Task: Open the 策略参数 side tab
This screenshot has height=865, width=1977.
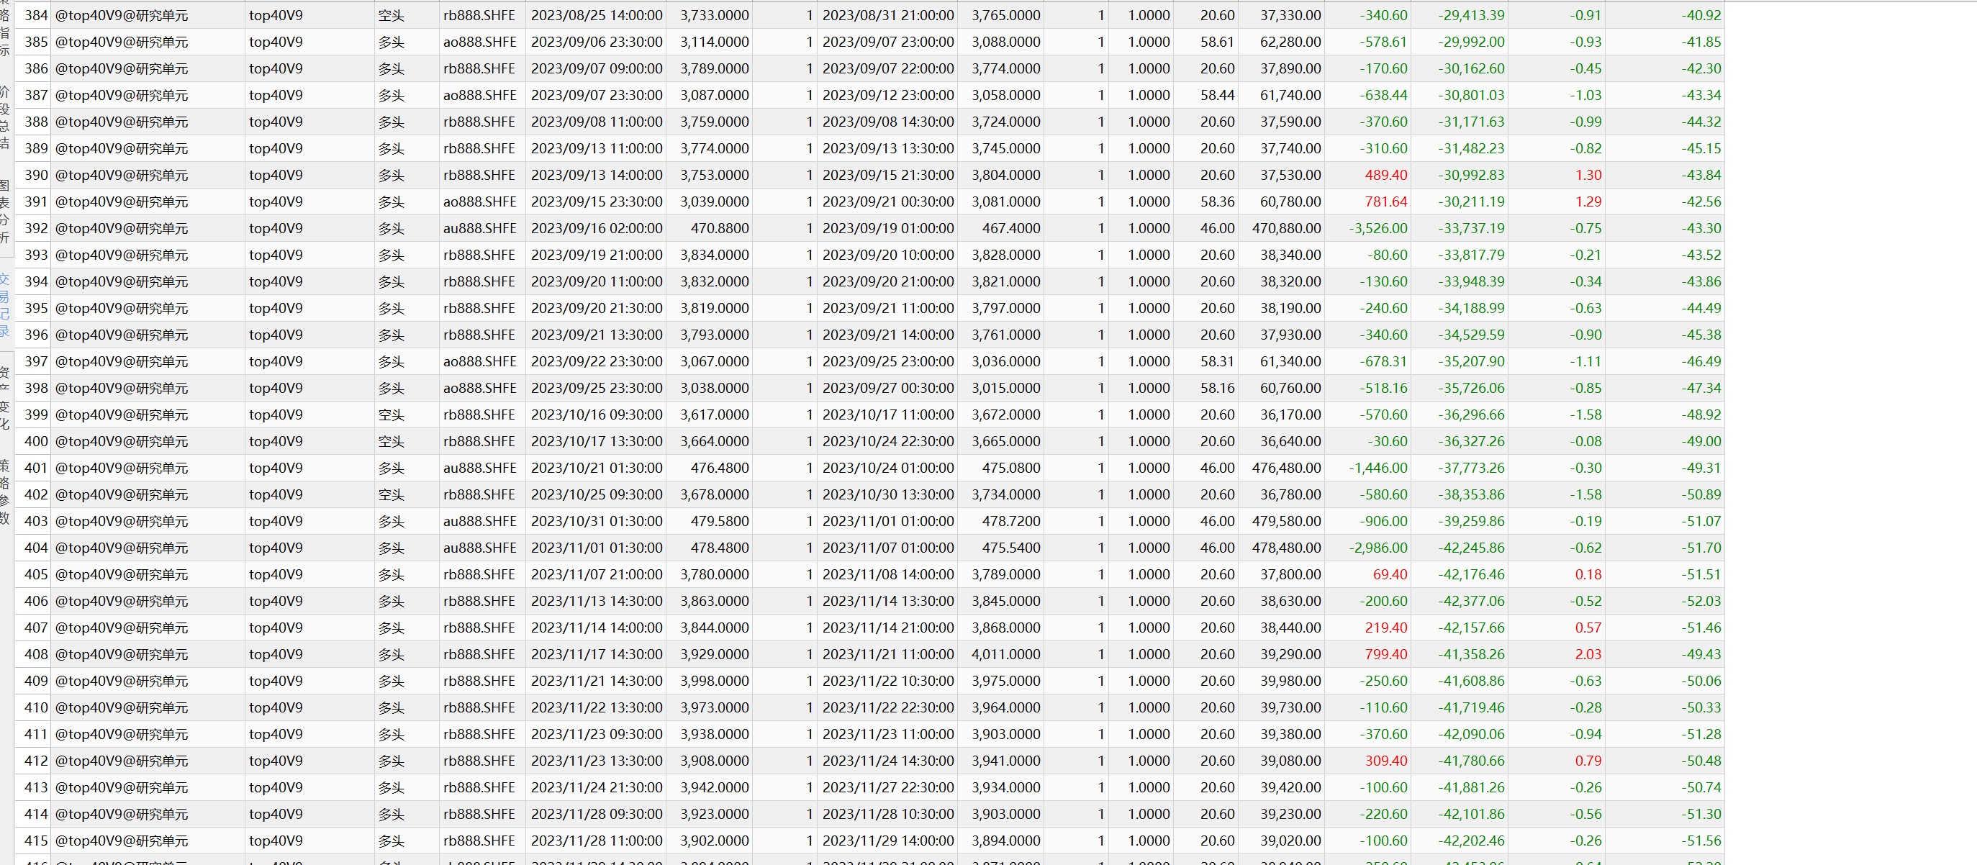Action: point(4,492)
